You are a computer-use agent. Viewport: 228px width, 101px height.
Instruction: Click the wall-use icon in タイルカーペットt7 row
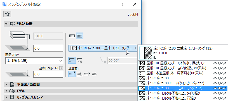tap(215, 83)
